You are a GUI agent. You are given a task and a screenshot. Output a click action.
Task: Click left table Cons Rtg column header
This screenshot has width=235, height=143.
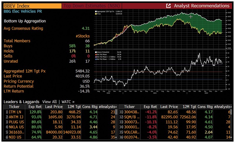(90, 107)
